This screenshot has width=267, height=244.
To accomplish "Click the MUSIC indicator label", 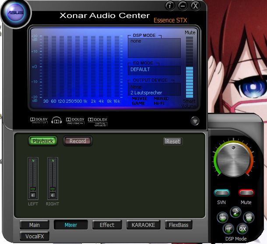I will 161,99.
